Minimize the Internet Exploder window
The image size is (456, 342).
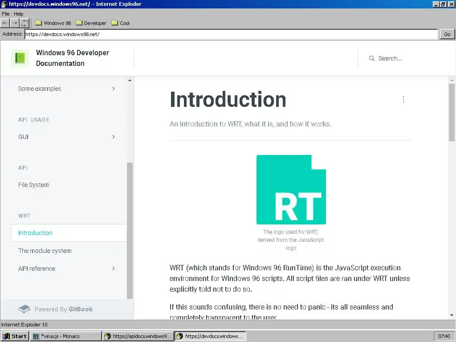(x=436, y=4)
